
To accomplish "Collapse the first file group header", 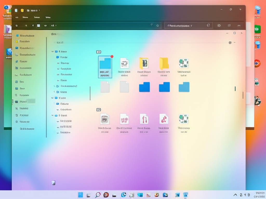I will tap(99, 52).
